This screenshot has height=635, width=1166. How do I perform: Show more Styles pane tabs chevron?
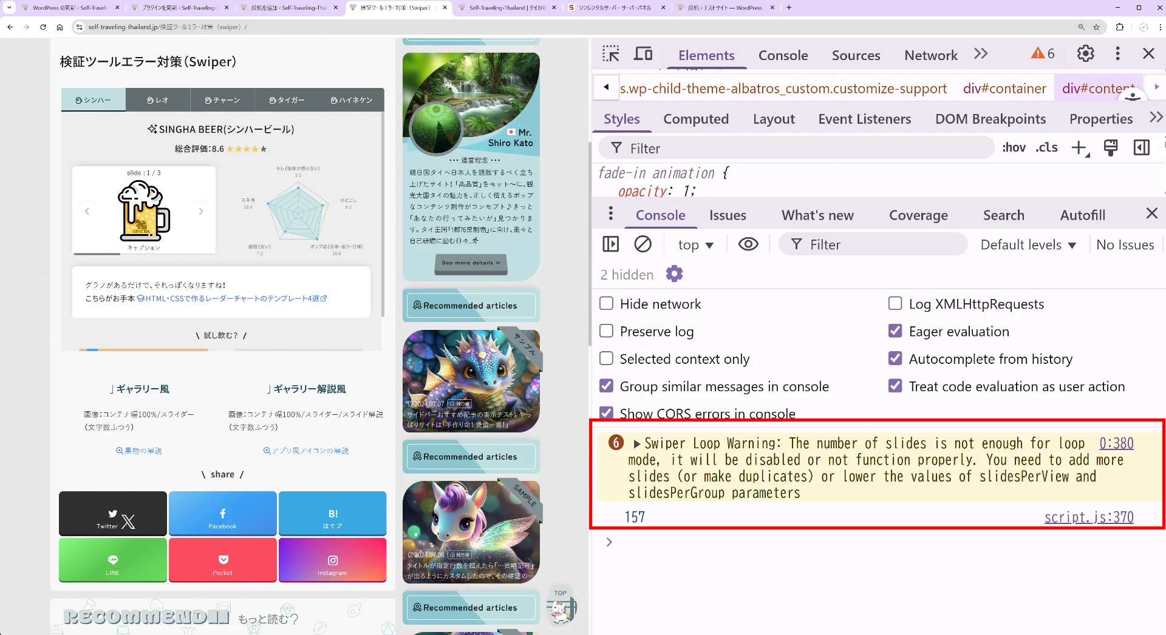coord(1156,118)
